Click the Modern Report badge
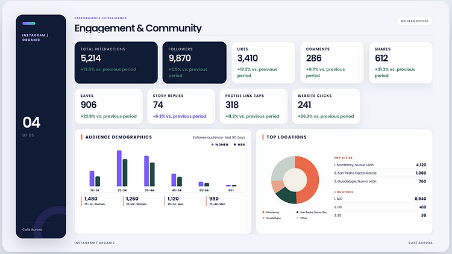The image size is (452, 254). [415, 21]
